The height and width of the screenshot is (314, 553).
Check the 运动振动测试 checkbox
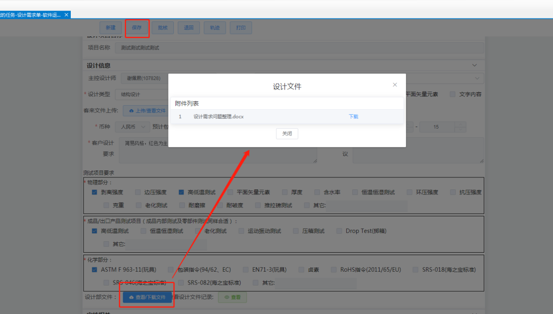[x=241, y=231]
